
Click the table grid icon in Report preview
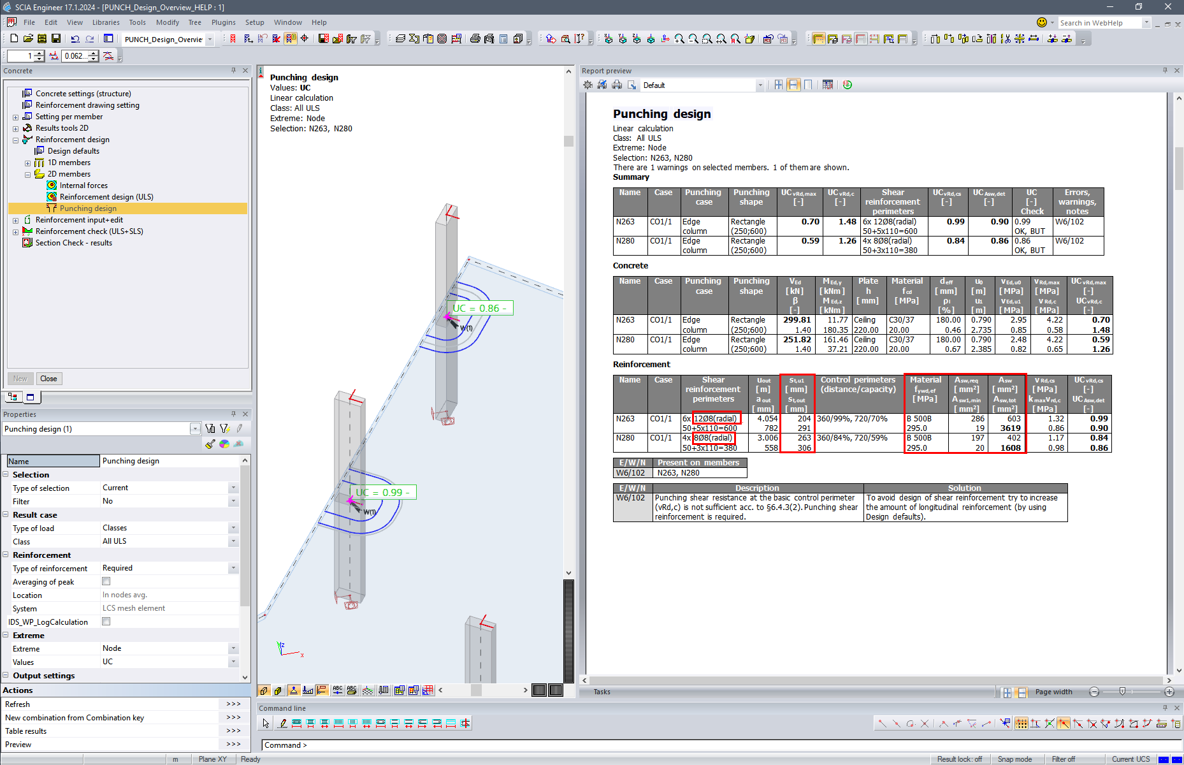click(827, 85)
